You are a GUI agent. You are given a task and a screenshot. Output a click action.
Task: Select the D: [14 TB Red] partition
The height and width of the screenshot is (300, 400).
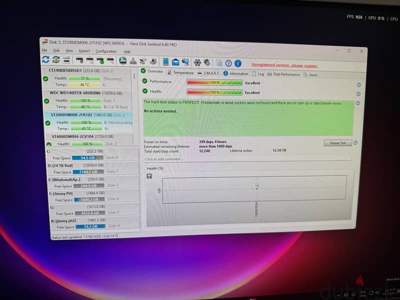click(93, 168)
